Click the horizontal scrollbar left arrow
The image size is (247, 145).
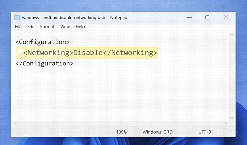click(x=15, y=123)
